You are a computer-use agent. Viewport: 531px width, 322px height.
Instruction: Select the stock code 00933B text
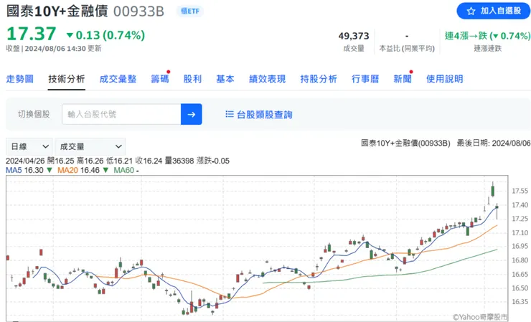pos(138,11)
